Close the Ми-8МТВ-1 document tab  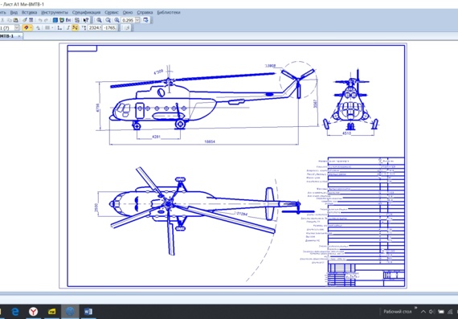[19, 36]
